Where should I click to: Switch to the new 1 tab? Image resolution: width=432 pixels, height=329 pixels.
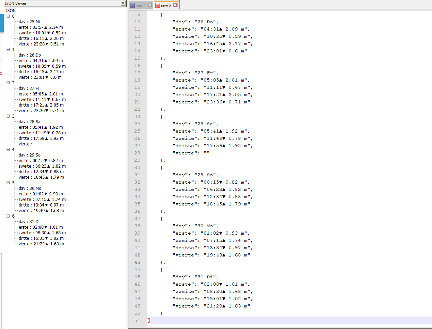(x=141, y=5)
